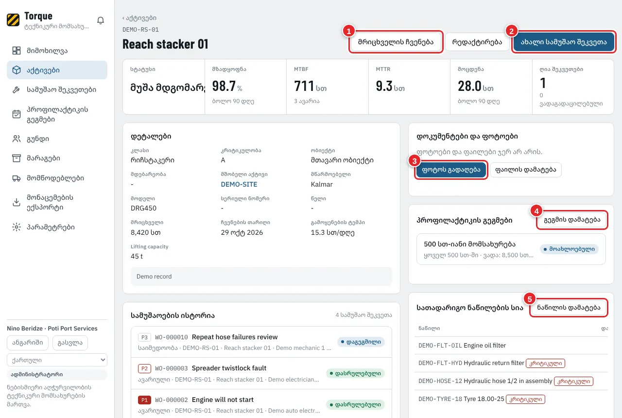Open work order WO-000002 Engine will not start
Viewport: 622px width, 418px height.
click(x=261, y=405)
